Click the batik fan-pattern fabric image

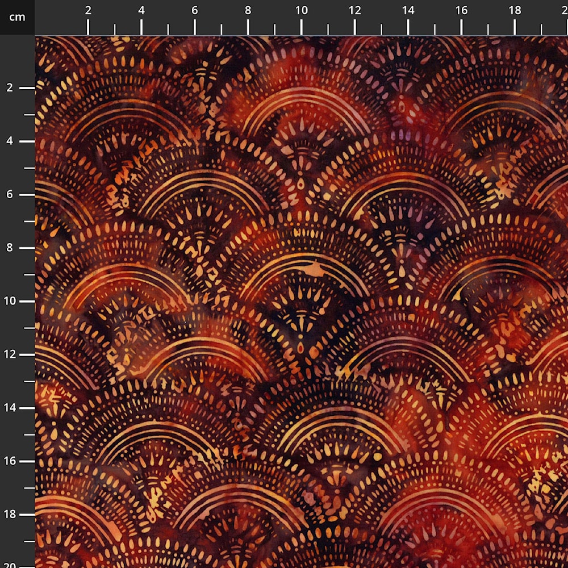tap(301, 301)
